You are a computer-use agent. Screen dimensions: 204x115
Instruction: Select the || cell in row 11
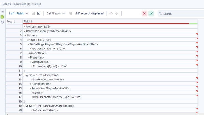(110, 71)
